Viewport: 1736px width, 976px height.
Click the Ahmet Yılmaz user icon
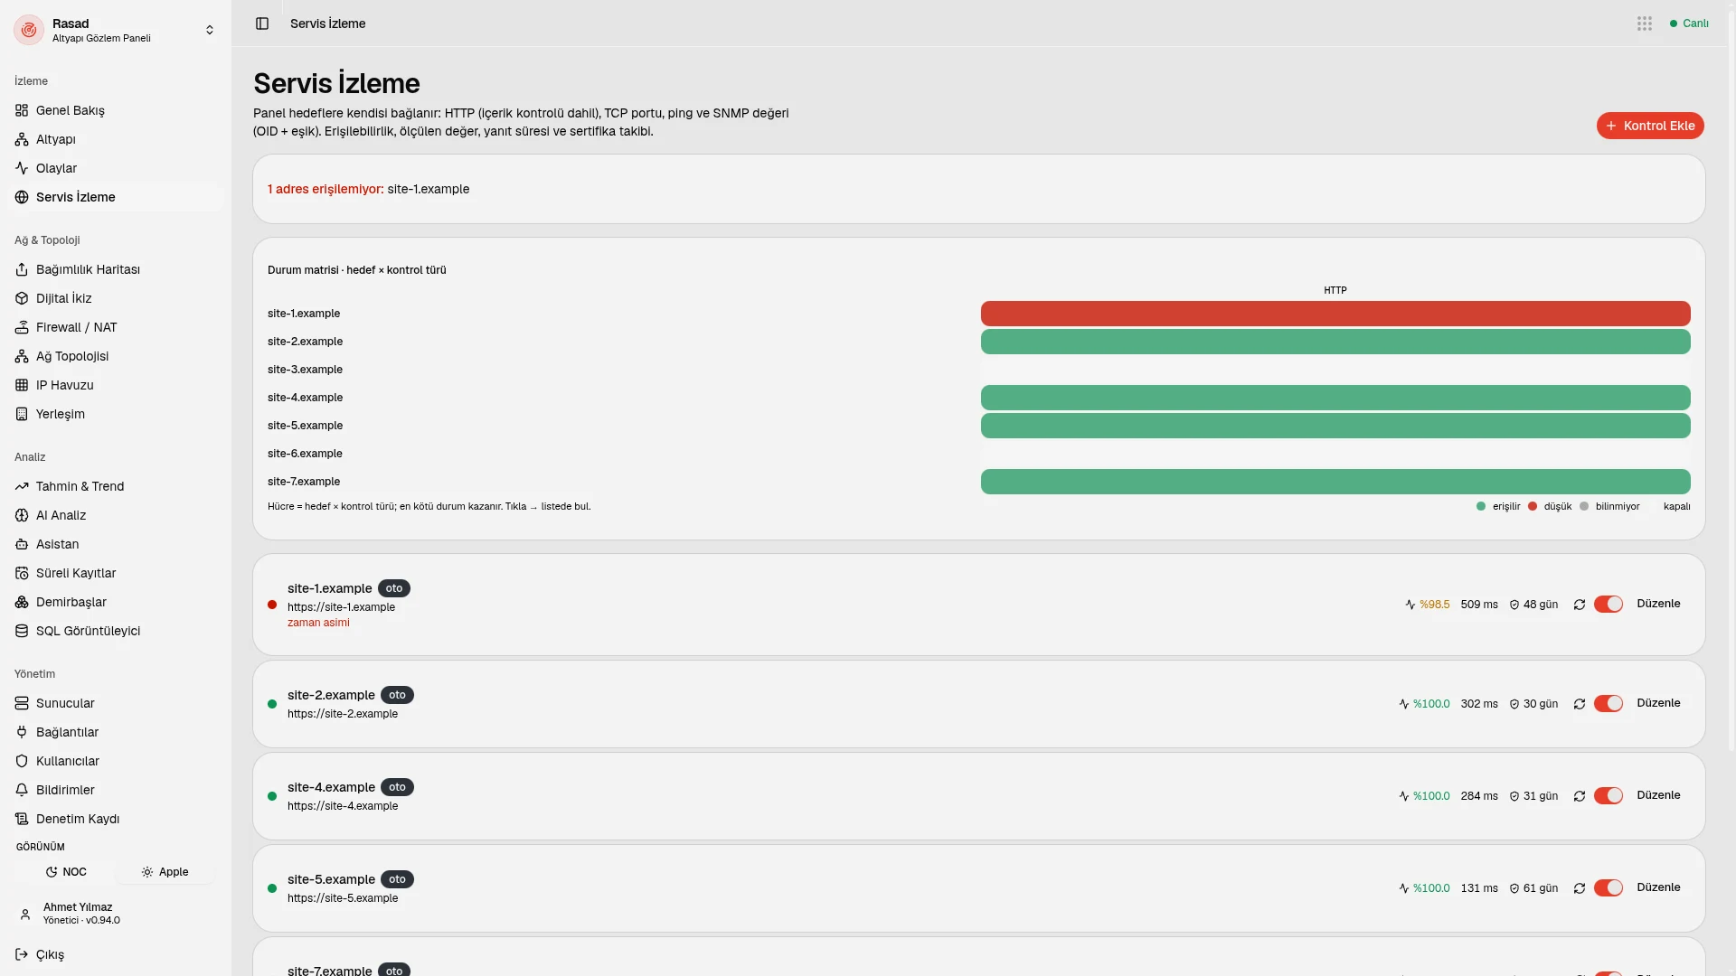point(25,915)
